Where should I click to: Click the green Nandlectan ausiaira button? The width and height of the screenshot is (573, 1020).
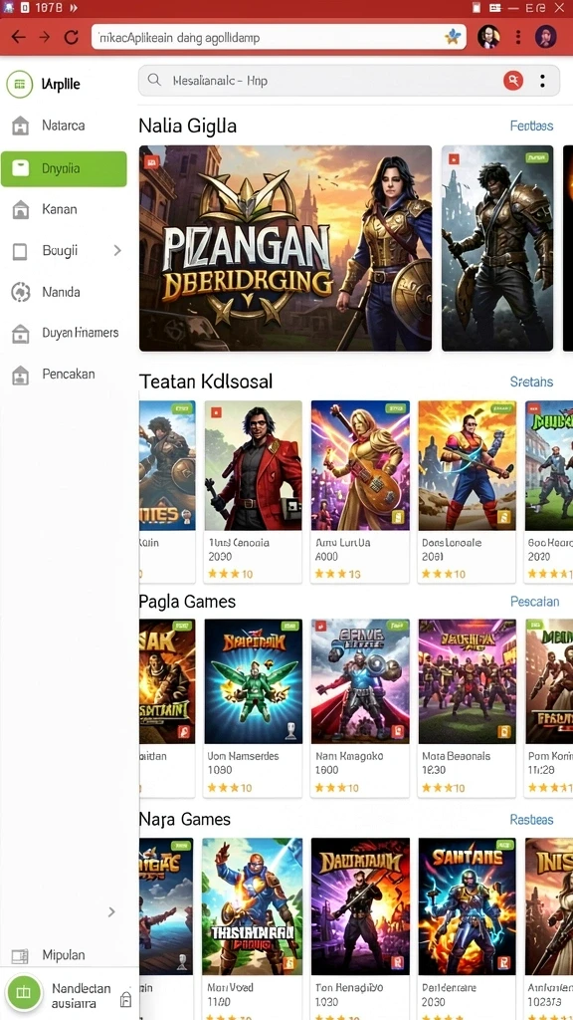[x=24, y=993]
